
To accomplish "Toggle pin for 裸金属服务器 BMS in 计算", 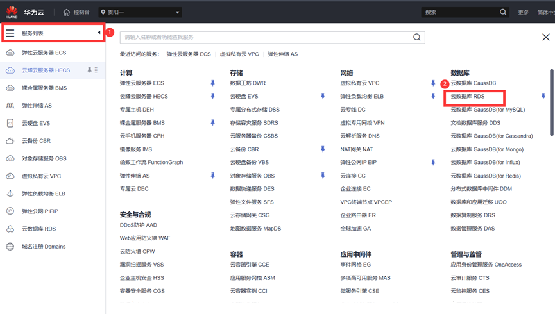I will pyautogui.click(x=213, y=122).
